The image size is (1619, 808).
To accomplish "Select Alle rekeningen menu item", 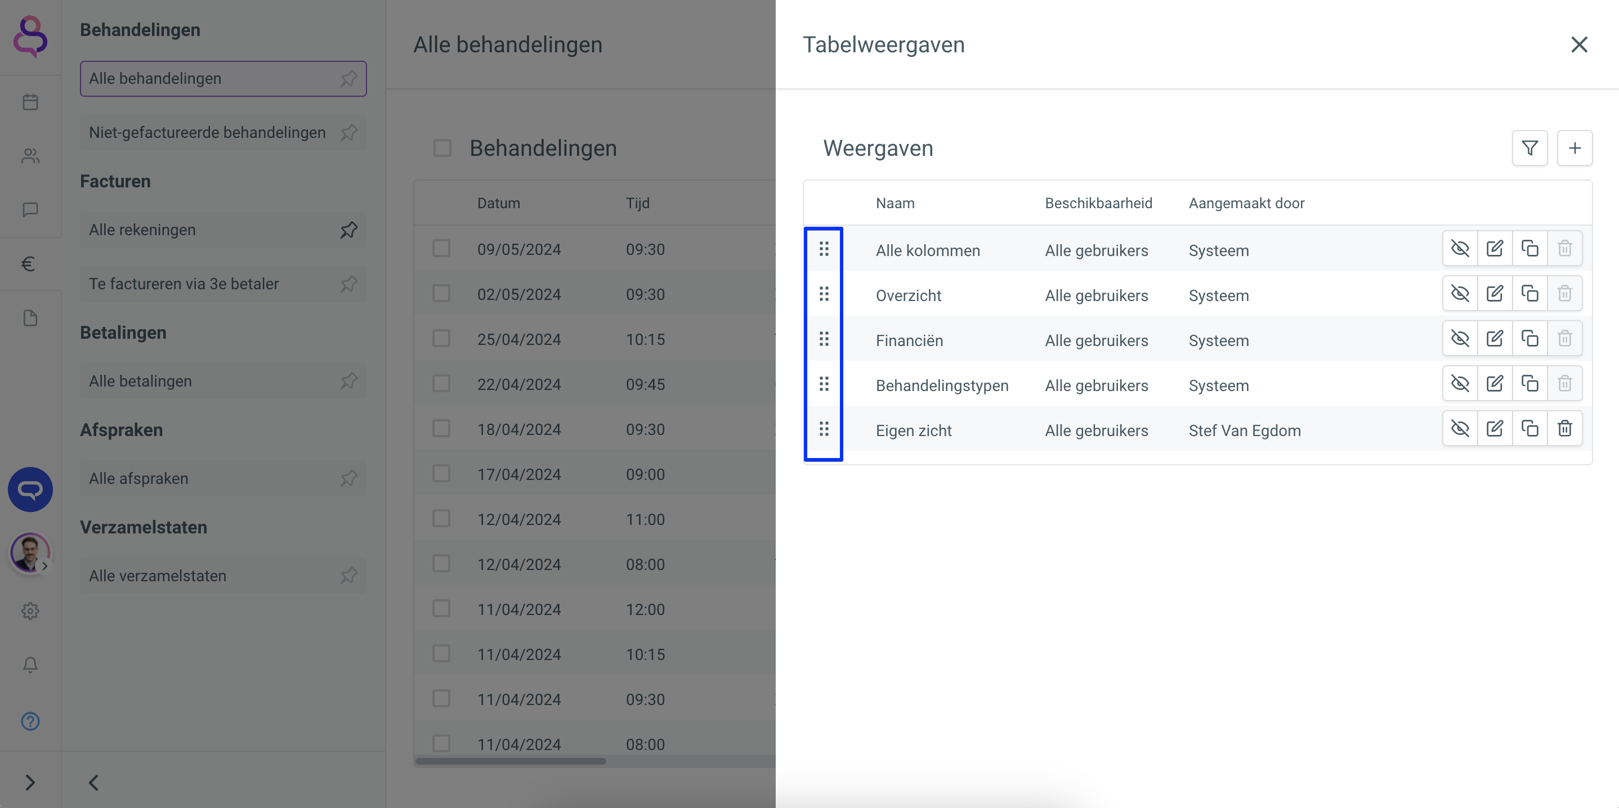I will 223,230.
